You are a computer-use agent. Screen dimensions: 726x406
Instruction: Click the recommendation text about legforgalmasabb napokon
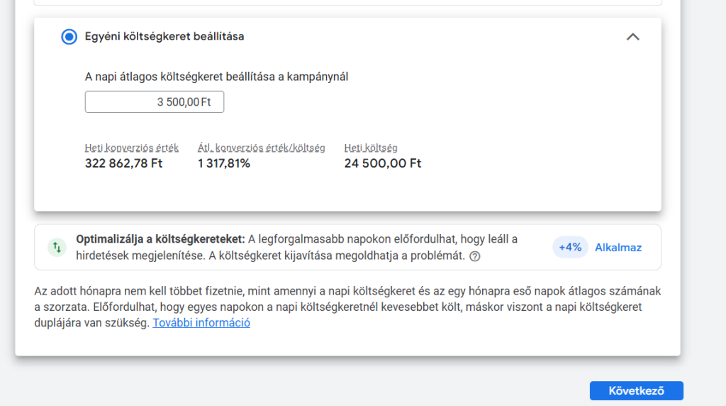click(383, 239)
